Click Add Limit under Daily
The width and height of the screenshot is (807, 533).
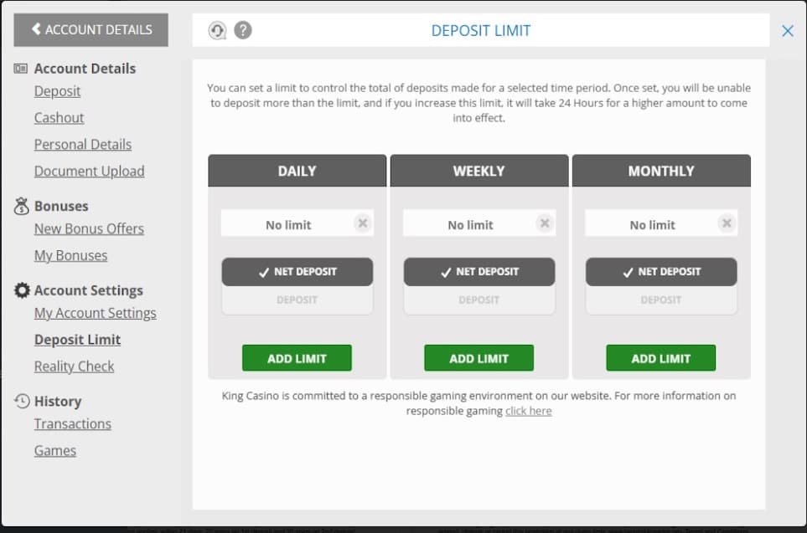(x=297, y=358)
